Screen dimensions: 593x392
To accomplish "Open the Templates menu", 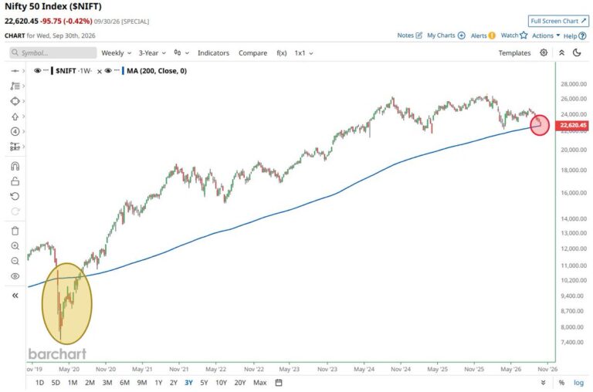I will [x=514, y=53].
